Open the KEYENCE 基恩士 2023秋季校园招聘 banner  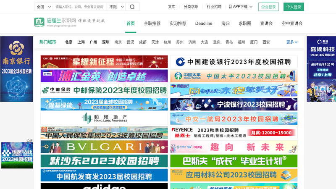(234, 132)
